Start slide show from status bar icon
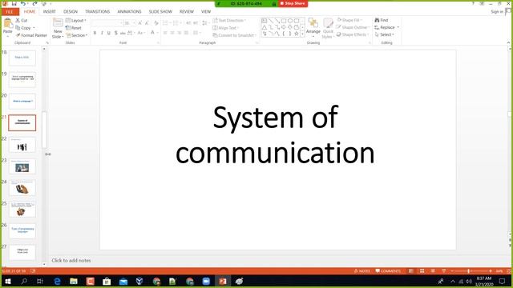 pos(444,271)
